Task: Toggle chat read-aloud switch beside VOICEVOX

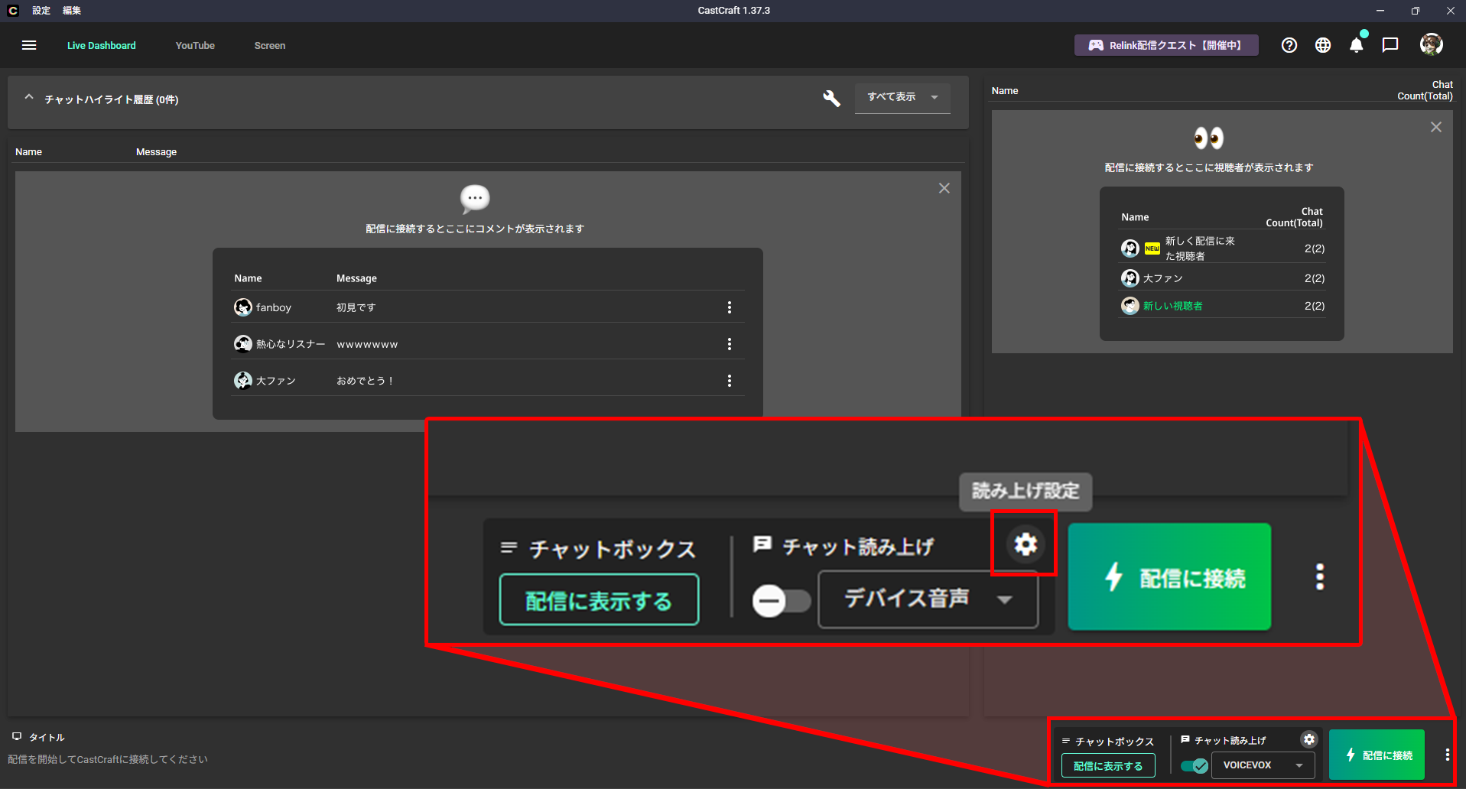Action: coord(1194,765)
